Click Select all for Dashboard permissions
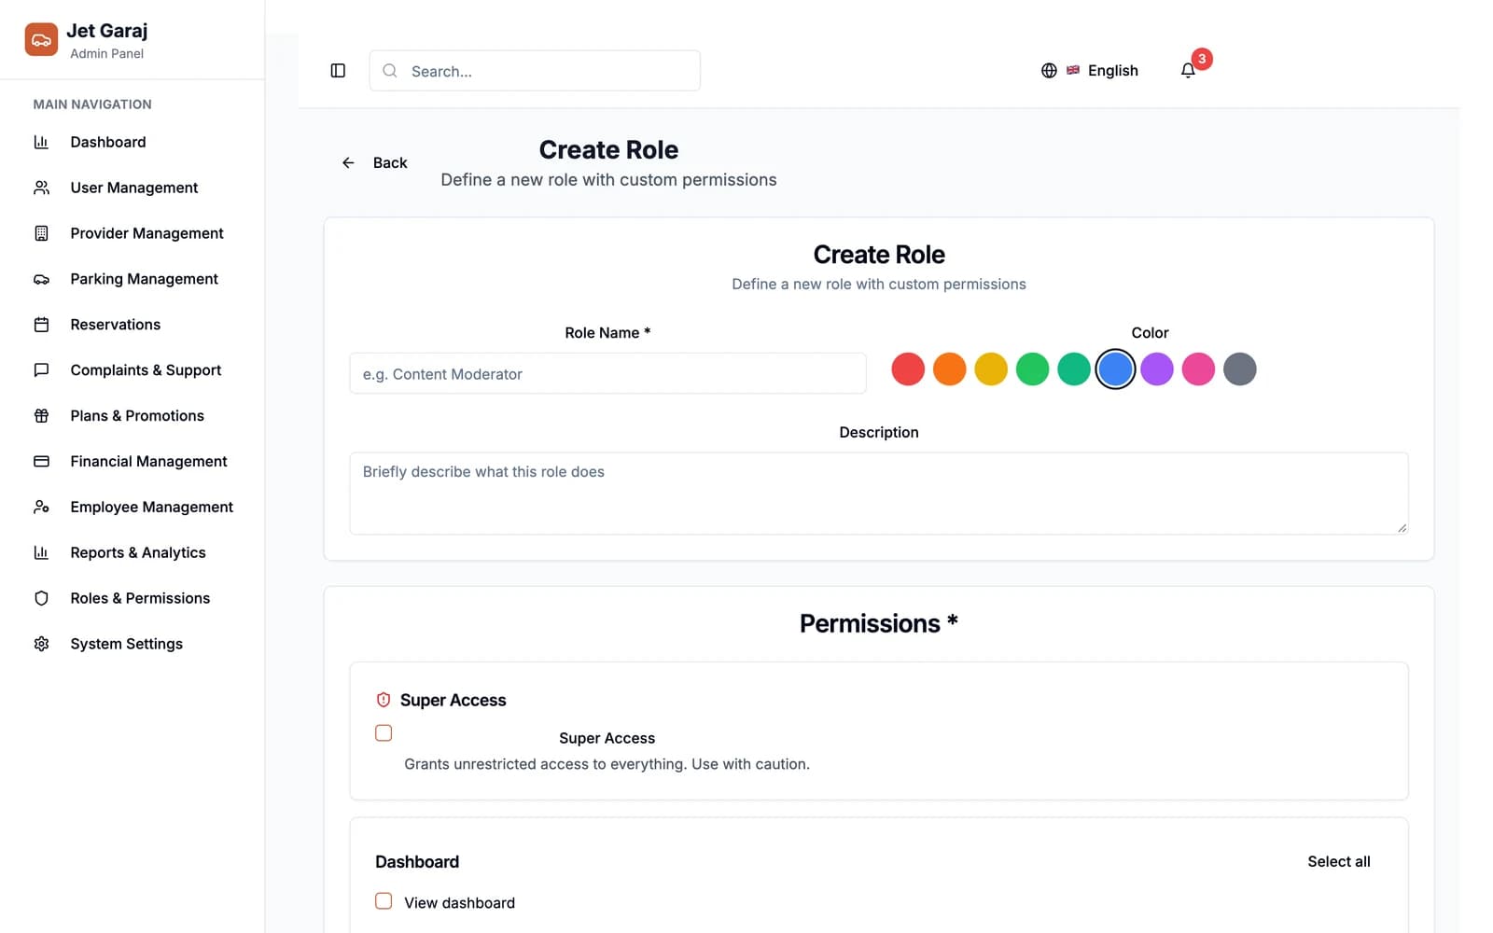The image size is (1493, 933). click(x=1339, y=862)
